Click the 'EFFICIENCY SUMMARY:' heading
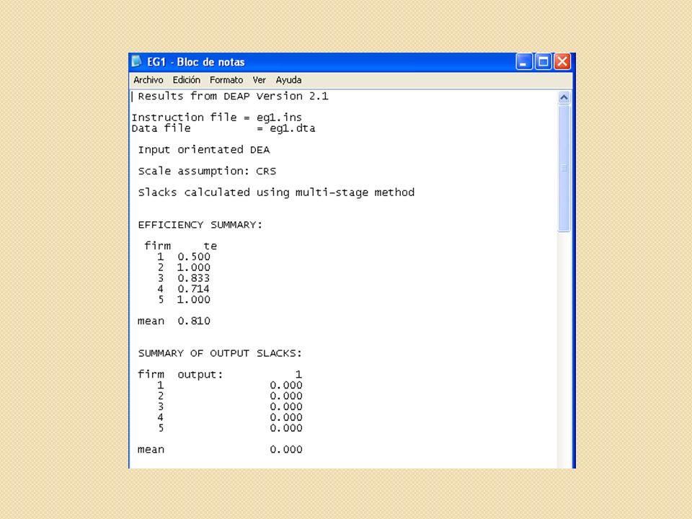The image size is (692, 519). click(x=200, y=225)
